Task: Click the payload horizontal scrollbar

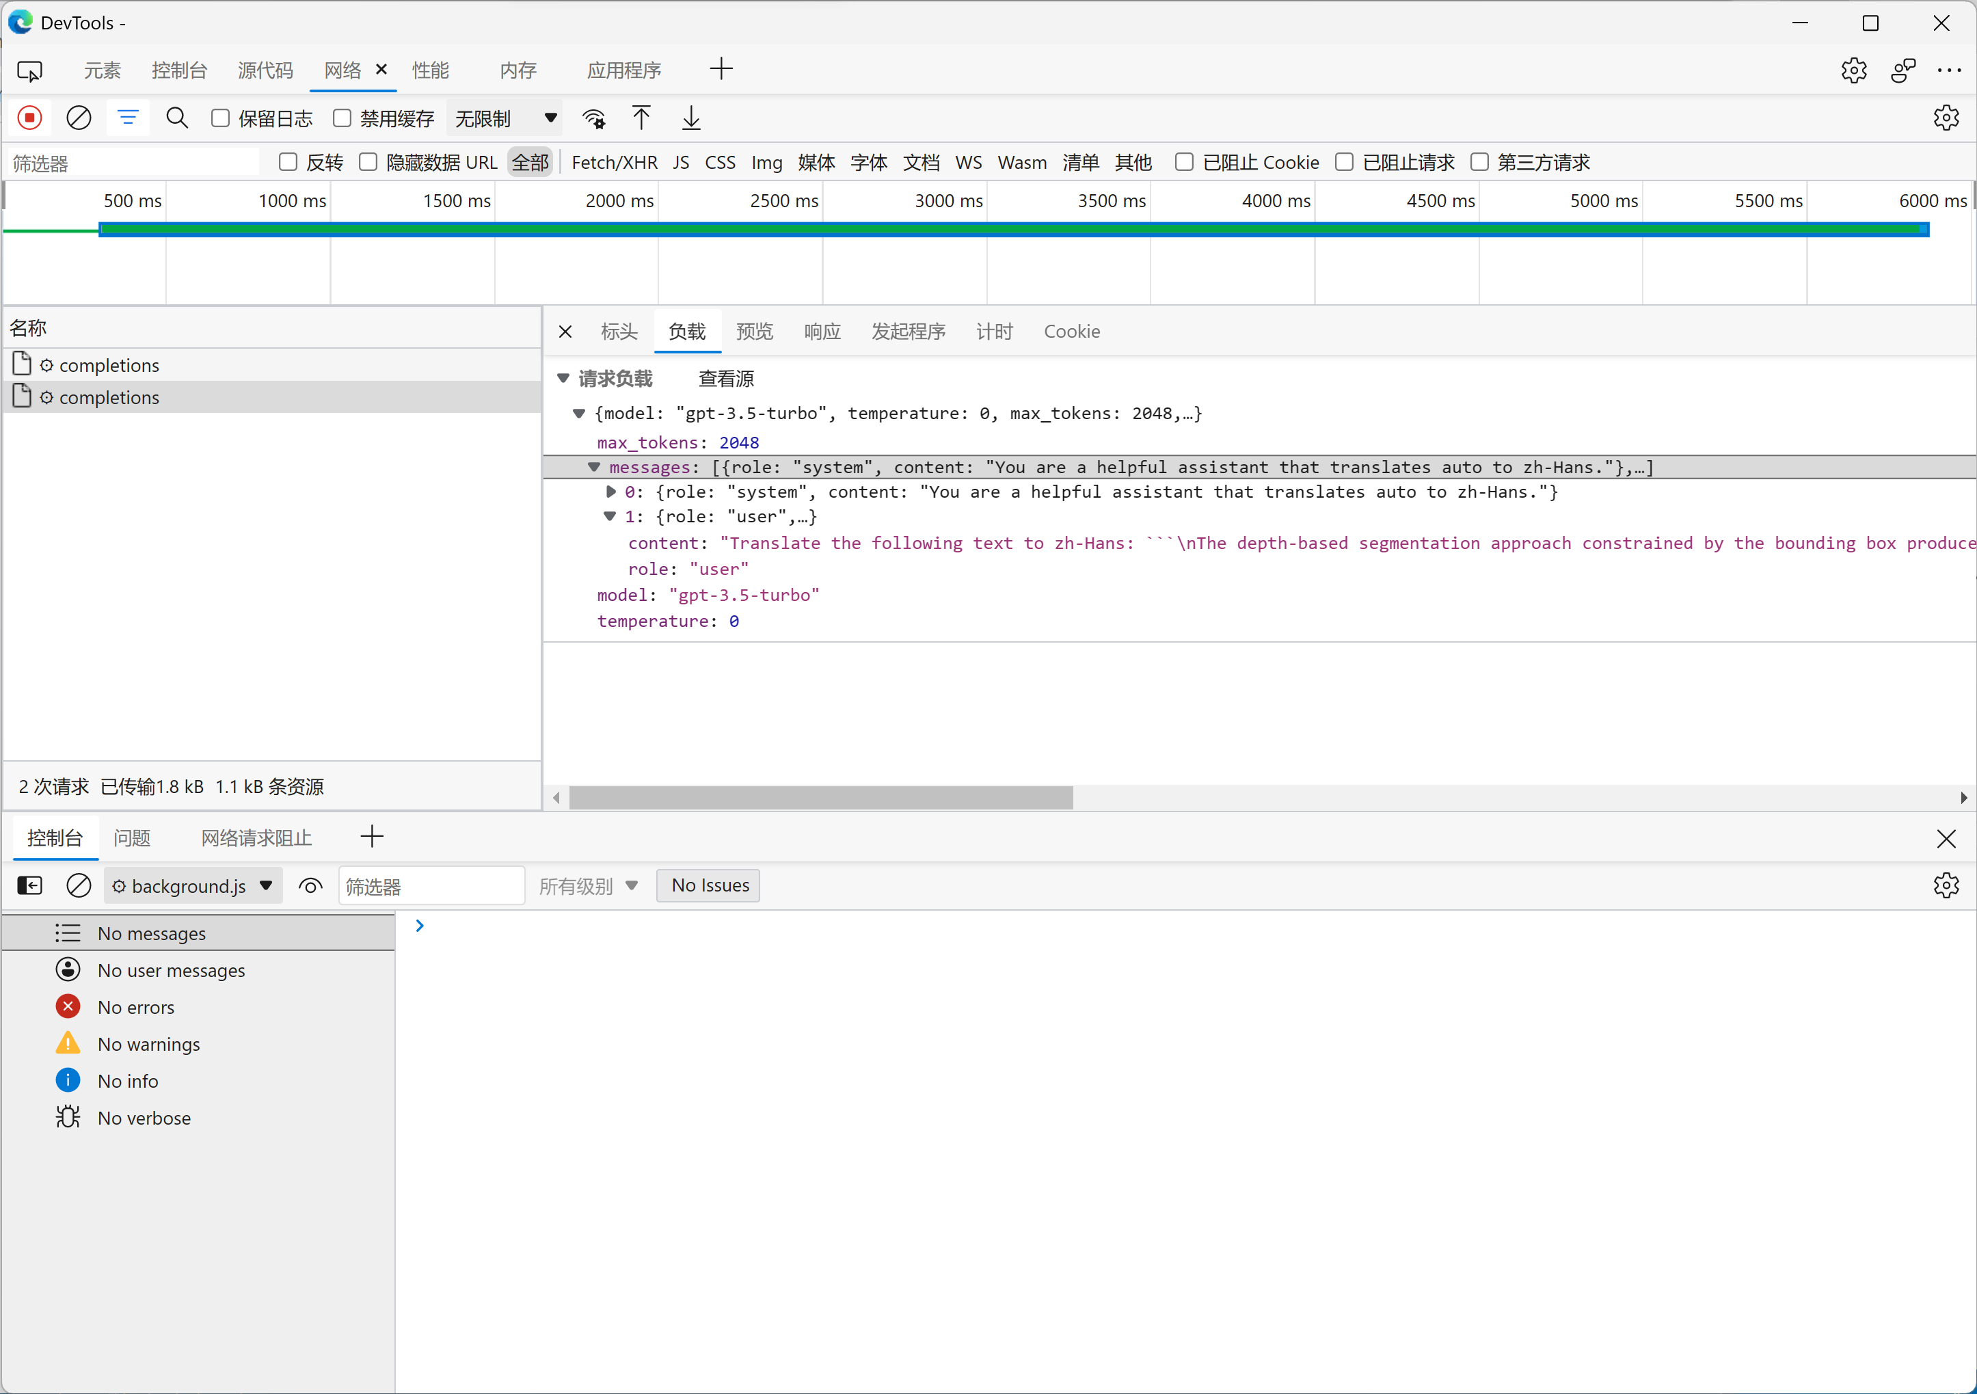Action: (820, 798)
